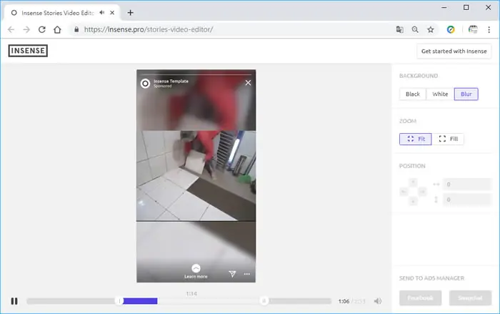Image resolution: width=500 pixels, height=314 pixels.
Task: Open the Chrome three-dot menu
Action: 489,30
